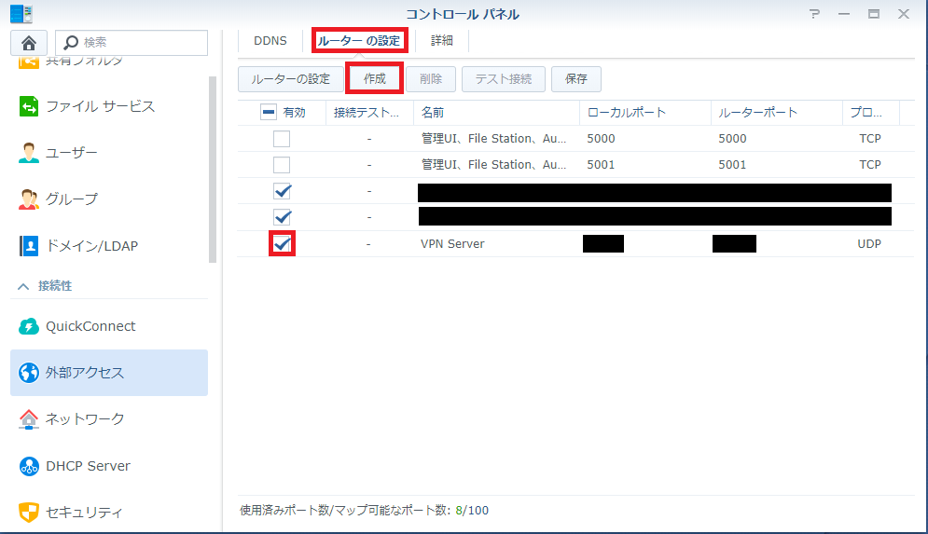Open ドメイン/LDAP sidebar label
The width and height of the screenshot is (928, 534).
(91, 246)
